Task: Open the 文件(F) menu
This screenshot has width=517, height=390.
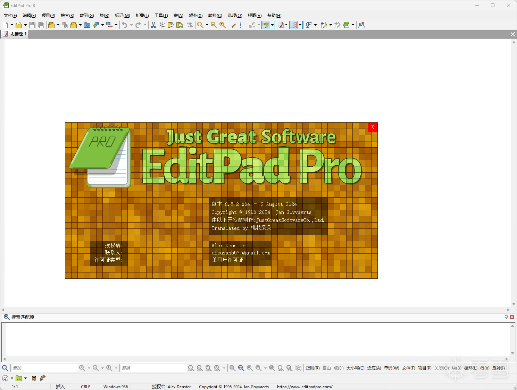Action: pyautogui.click(x=10, y=16)
